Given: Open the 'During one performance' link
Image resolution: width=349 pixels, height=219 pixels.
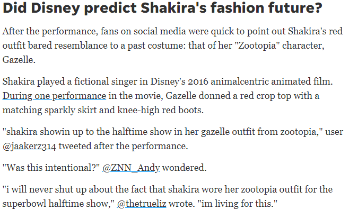Looking at the screenshot, I should click(x=54, y=96).
